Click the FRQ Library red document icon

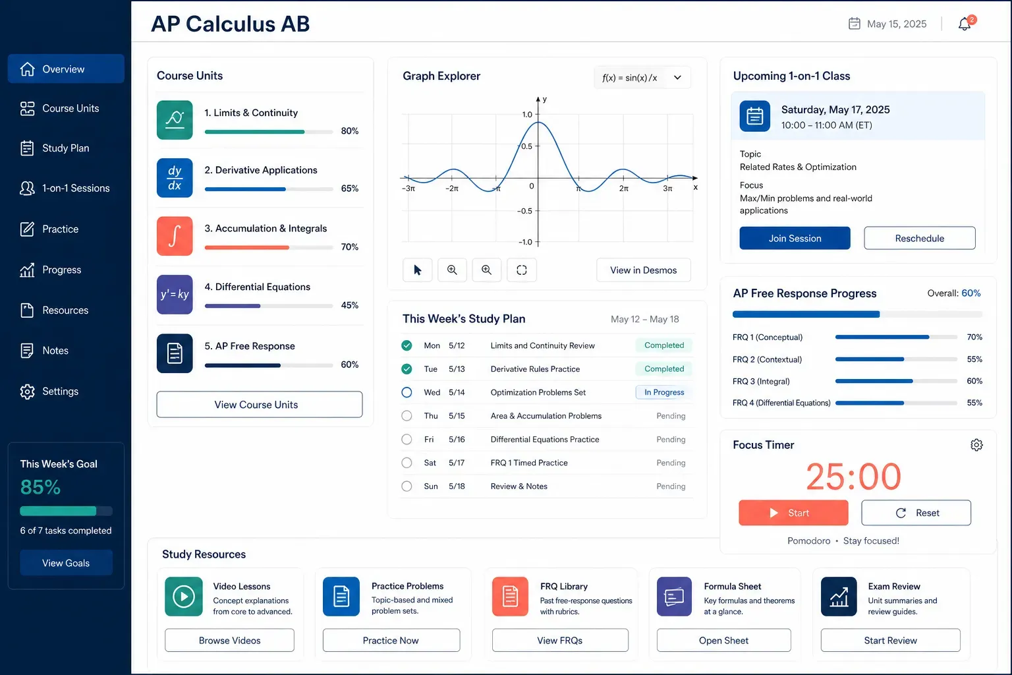click(511, 597)
